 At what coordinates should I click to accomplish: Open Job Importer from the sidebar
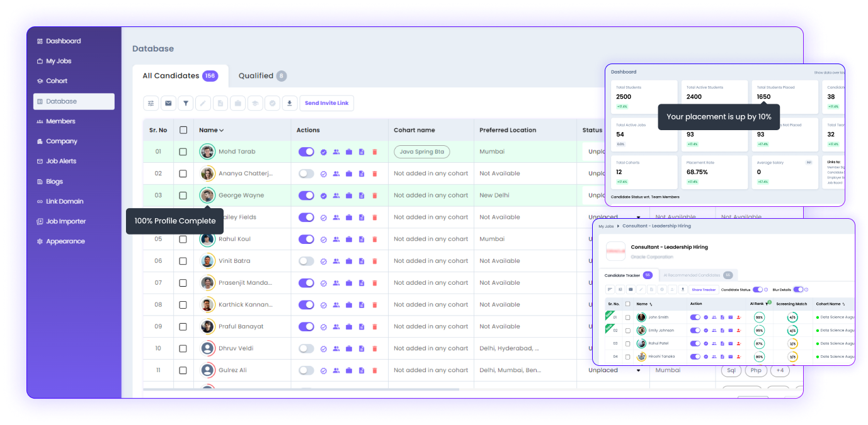(x=65, y=221)
